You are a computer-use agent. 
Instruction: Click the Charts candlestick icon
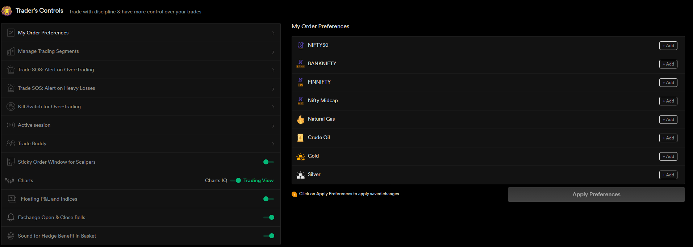[9, 180]
